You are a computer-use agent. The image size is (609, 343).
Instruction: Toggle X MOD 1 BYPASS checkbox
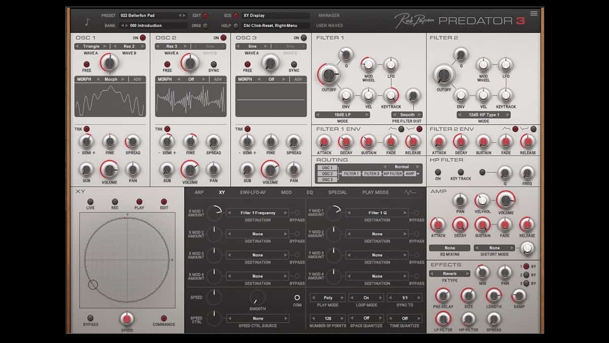297,213
